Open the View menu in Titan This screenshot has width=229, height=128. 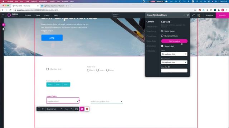38,15
